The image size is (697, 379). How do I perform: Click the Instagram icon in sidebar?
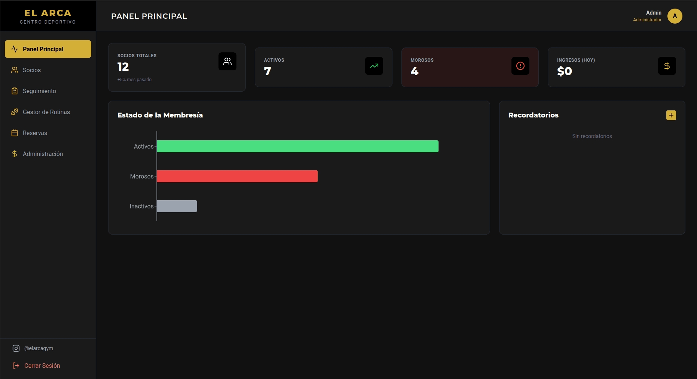point(16,348)
